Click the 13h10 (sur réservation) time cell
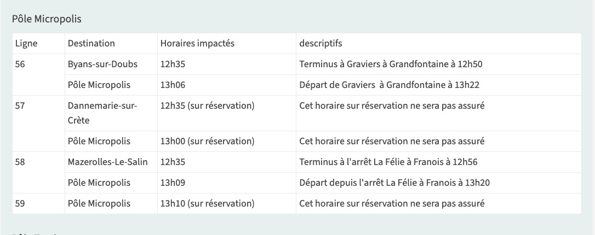 (x=207, y=204)
